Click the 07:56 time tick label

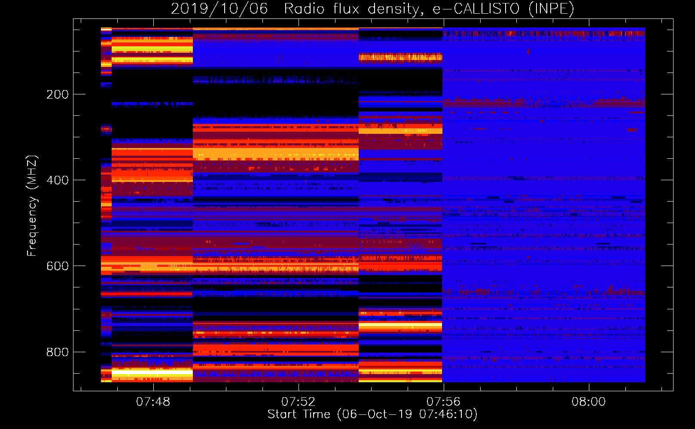pos(443,402)
